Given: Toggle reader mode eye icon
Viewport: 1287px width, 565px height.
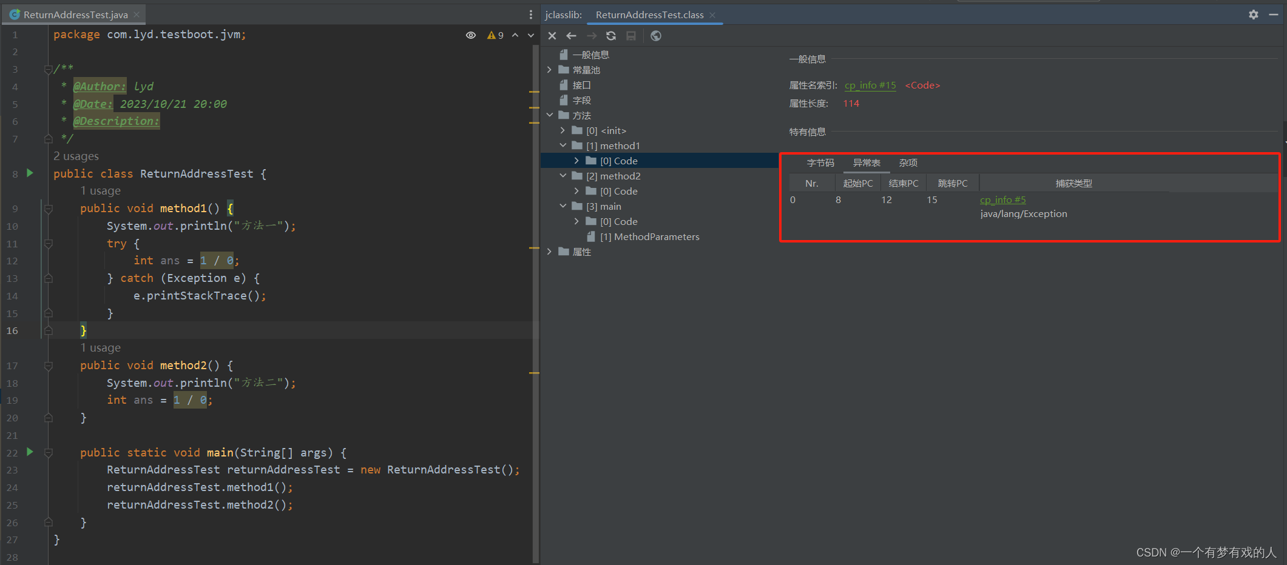Looking at the screenshot, I should click(471, 35).
